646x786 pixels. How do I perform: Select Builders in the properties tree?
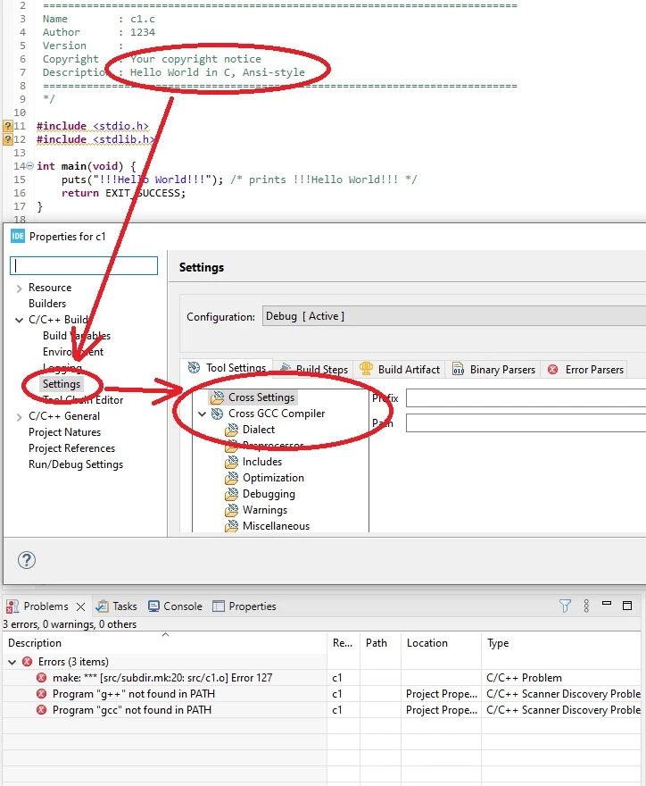47,304
